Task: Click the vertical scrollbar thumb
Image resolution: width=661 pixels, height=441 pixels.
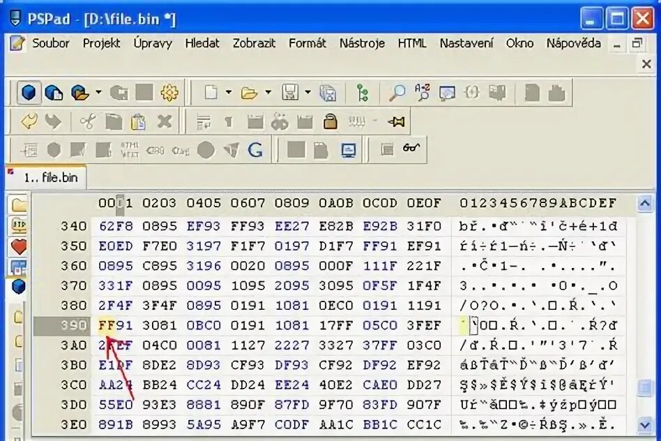Action: pyautogui.click(x=644, y=387)
